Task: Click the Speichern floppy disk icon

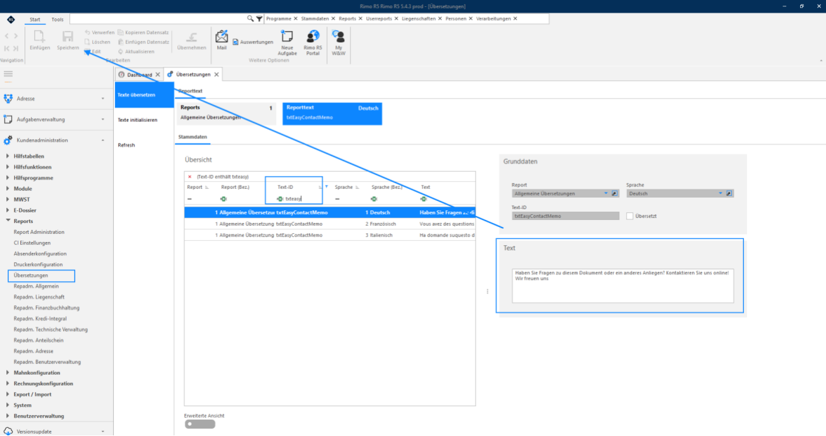Action: [x=68, y=37]
